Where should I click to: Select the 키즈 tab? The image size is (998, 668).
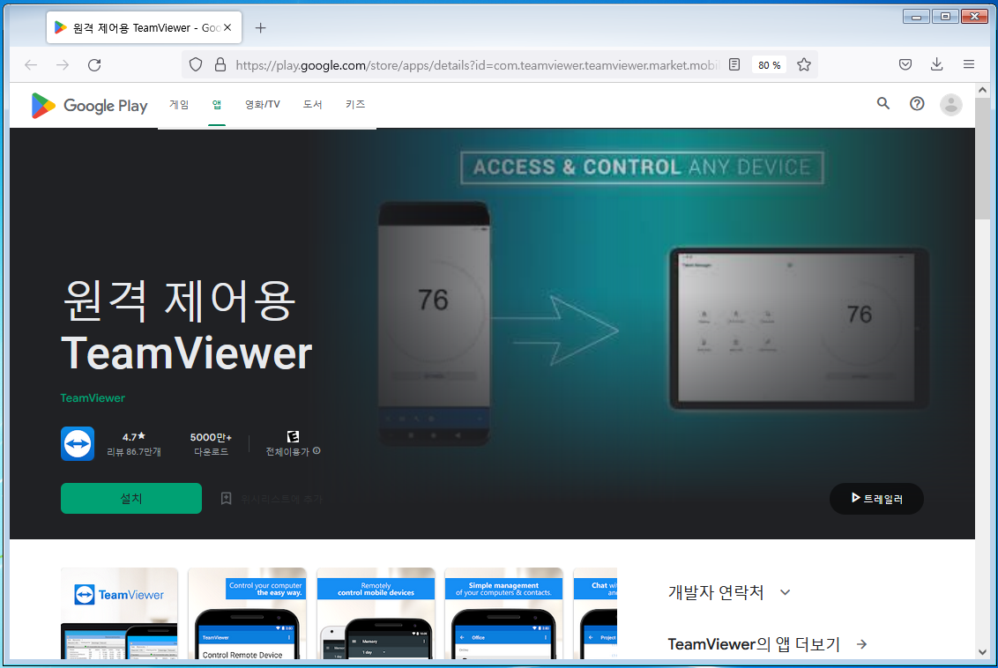tap(355, 104)
